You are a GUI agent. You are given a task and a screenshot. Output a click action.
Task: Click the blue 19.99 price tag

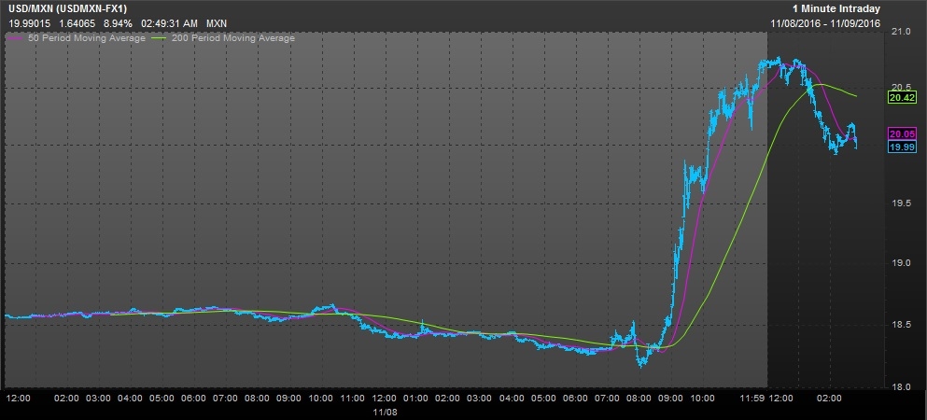(901, 147)
